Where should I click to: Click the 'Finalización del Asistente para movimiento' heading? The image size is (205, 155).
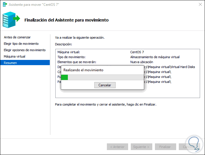(66, 20)
